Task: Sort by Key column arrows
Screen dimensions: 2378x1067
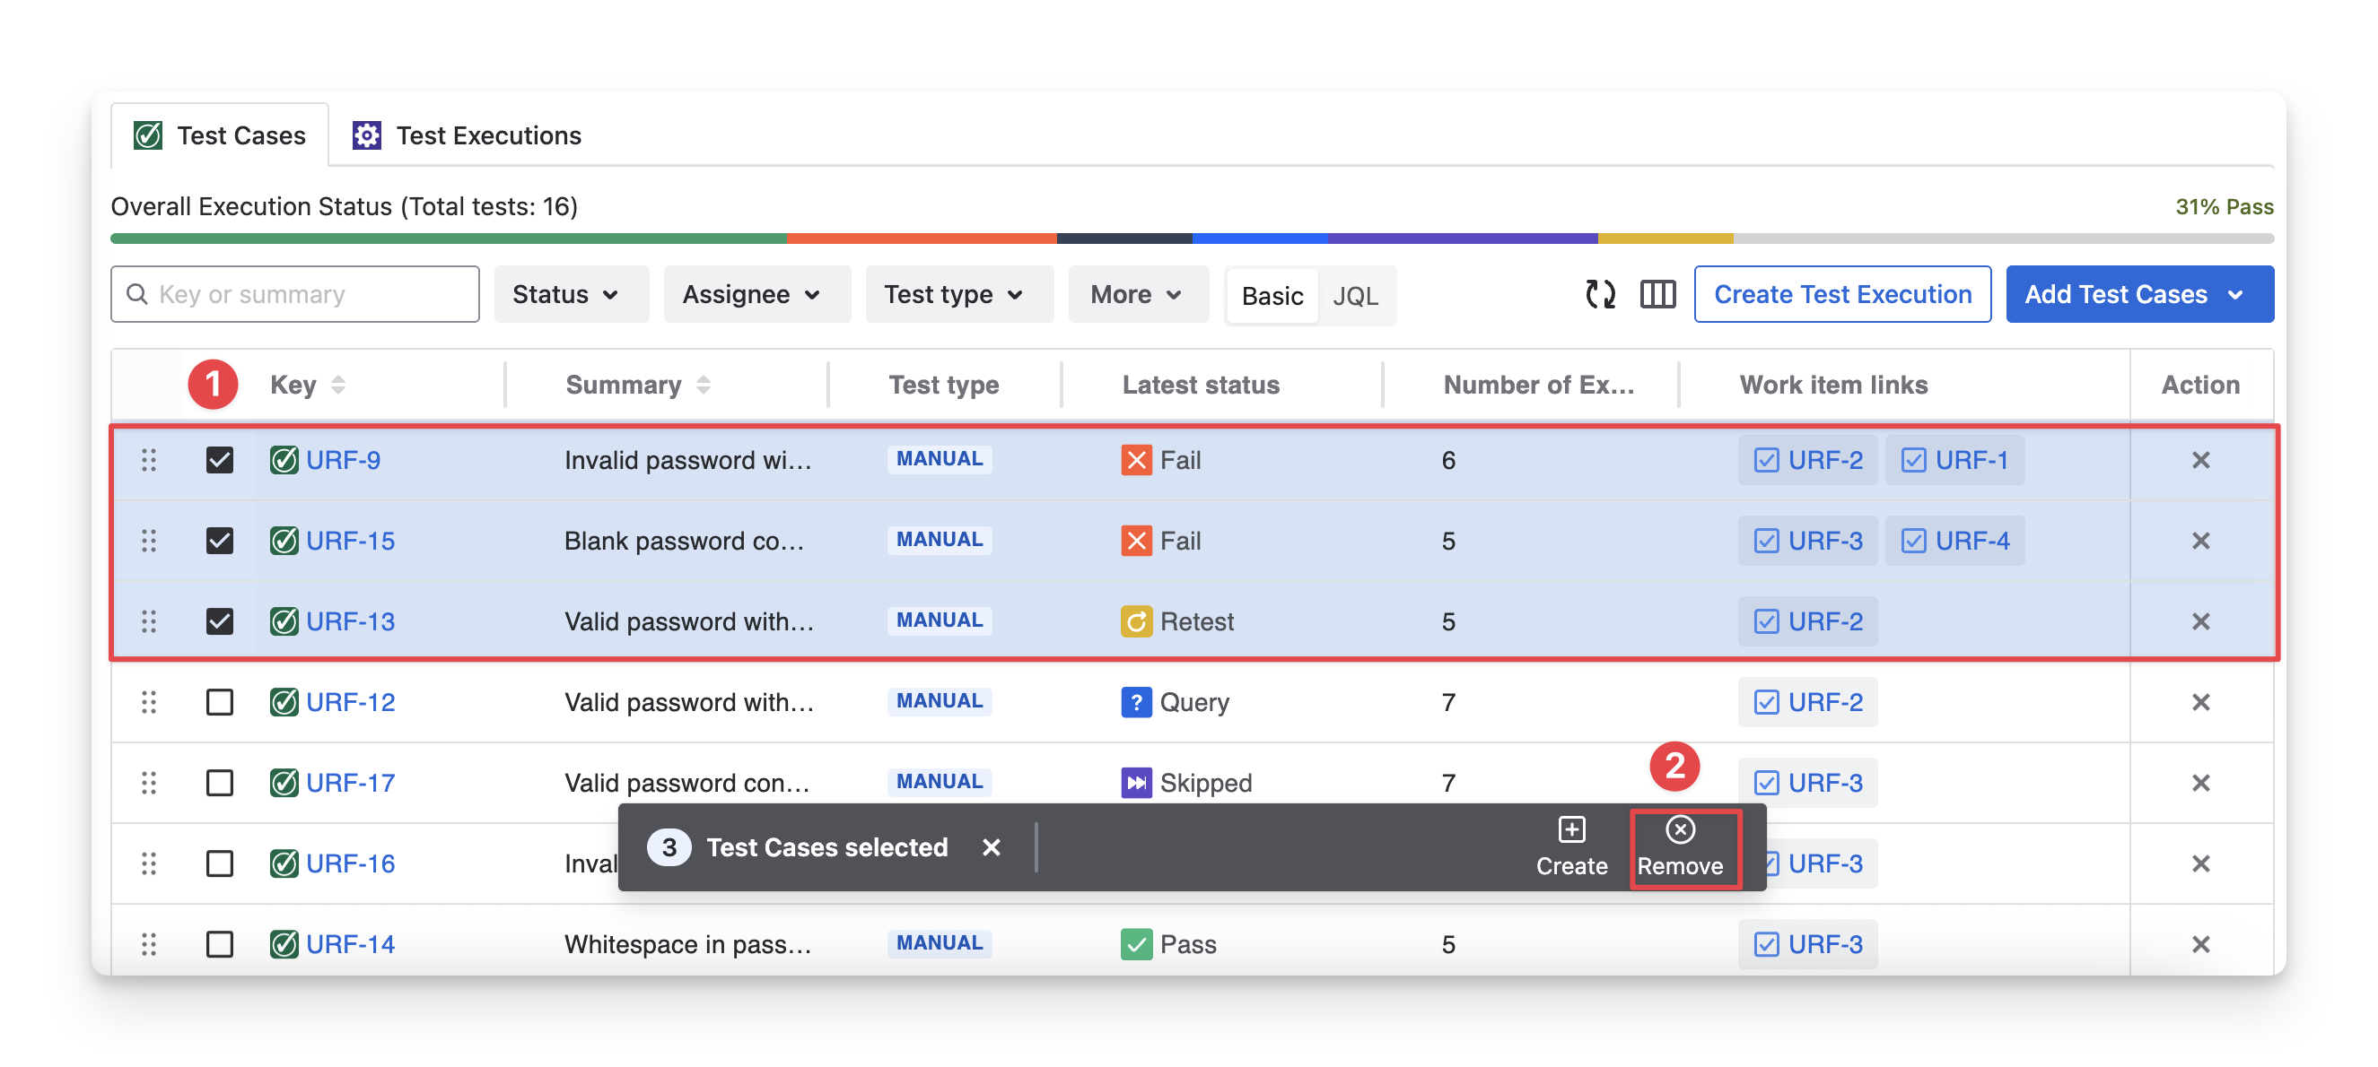Action: pos(338,385)
